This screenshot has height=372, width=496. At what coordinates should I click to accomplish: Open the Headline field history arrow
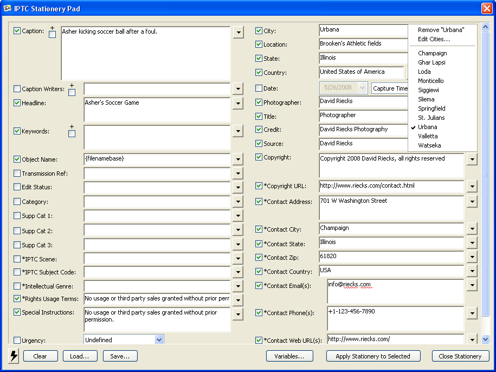point(239,103)
